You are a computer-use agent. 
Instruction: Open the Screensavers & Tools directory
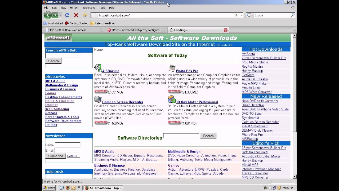tap(62, 117)
